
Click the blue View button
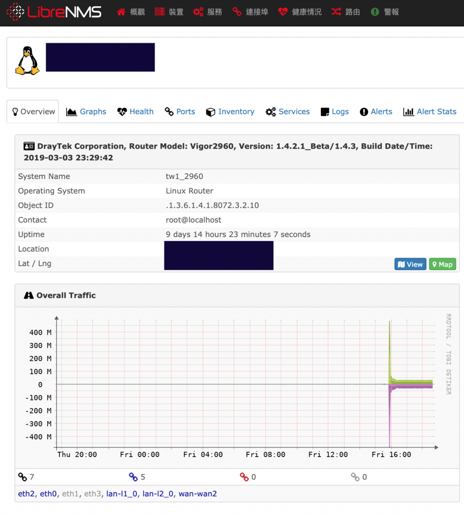tap(410, 264)
